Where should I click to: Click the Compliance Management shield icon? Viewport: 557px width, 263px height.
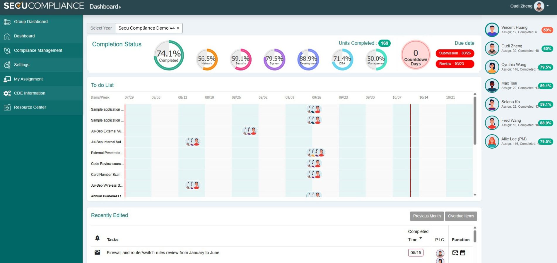(7, 50)
